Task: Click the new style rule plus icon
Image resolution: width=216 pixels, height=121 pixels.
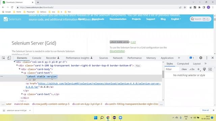Action: point(198,69)
